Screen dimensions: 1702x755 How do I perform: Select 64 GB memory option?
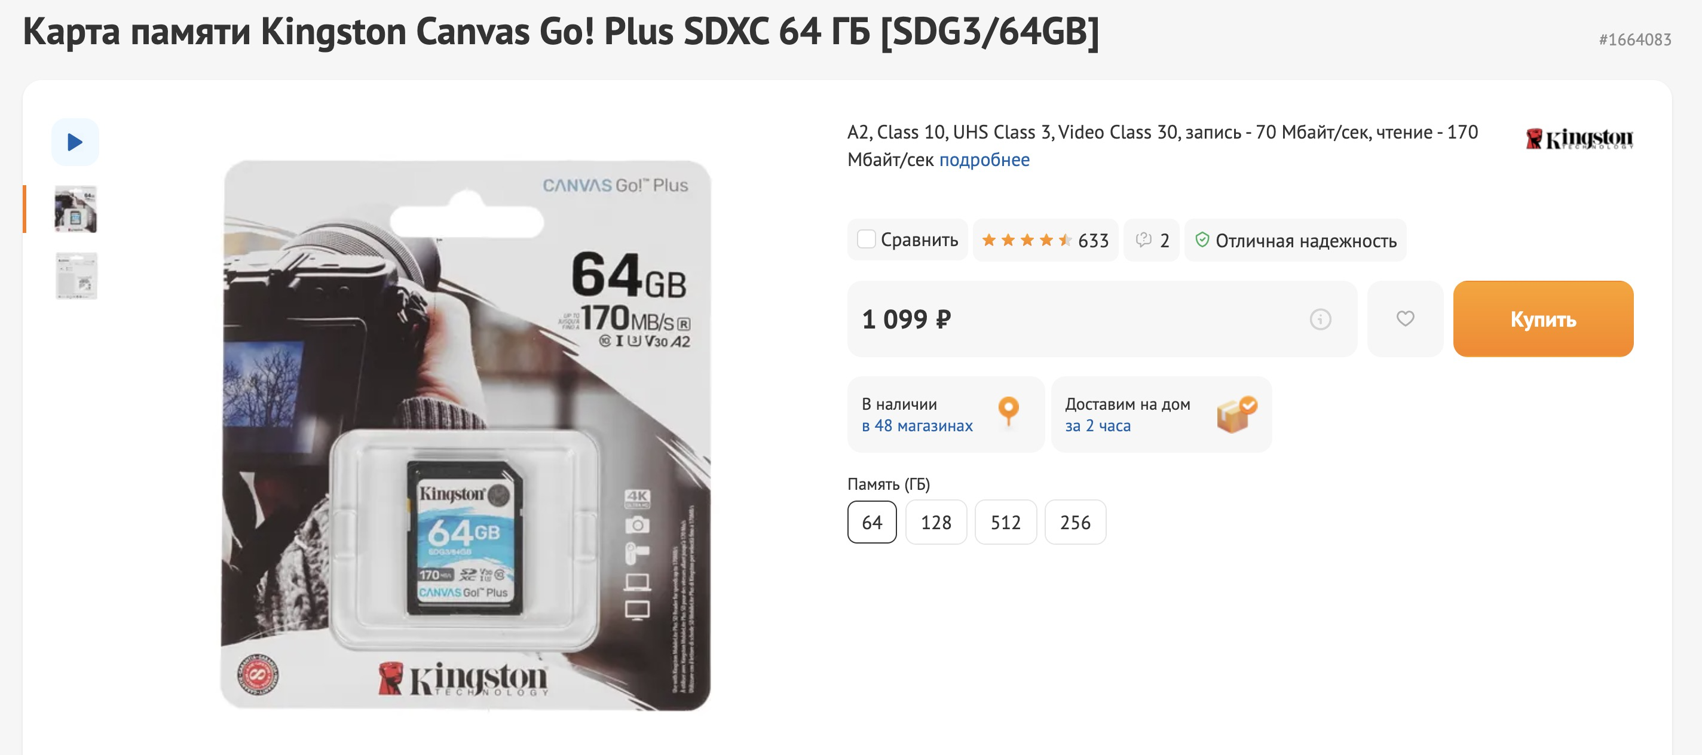coord(872,523)
